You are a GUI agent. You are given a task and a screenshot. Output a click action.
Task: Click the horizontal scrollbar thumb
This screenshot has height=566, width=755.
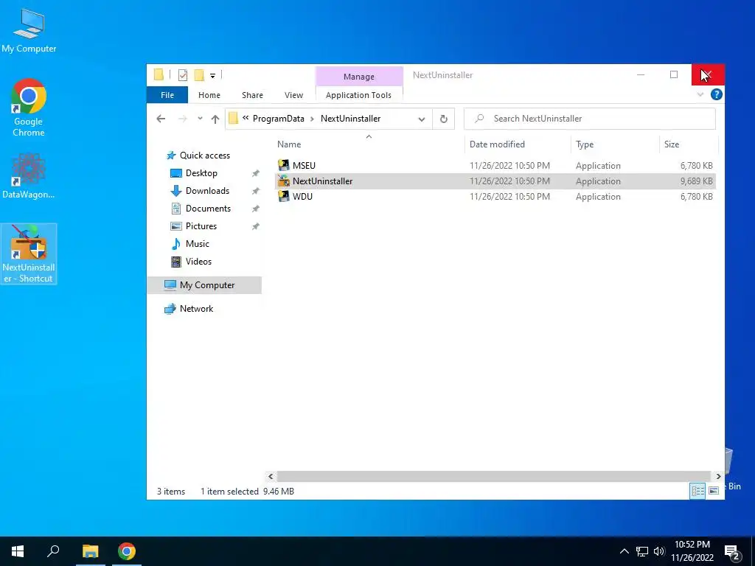coord(493,476)
